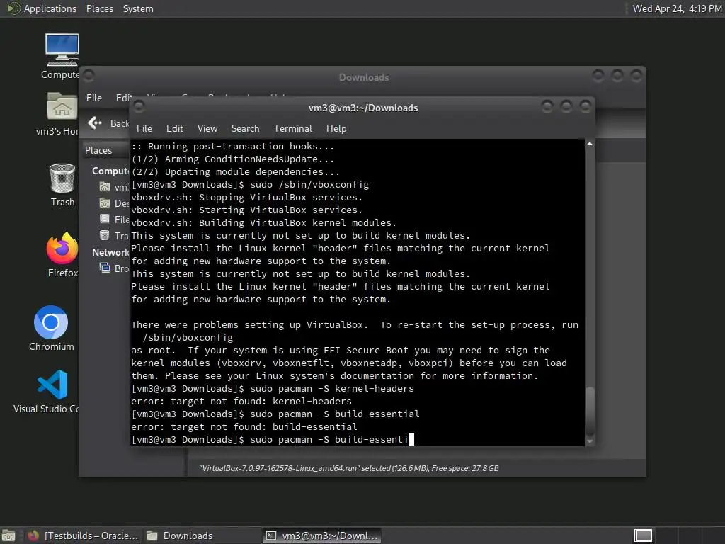Image resolution: width=725 pixels, height=544 pixels.
Task: Open the Applications menu
Action: point(50,8)
